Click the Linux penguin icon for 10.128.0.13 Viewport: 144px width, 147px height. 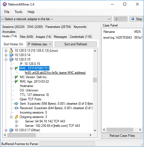11,51
